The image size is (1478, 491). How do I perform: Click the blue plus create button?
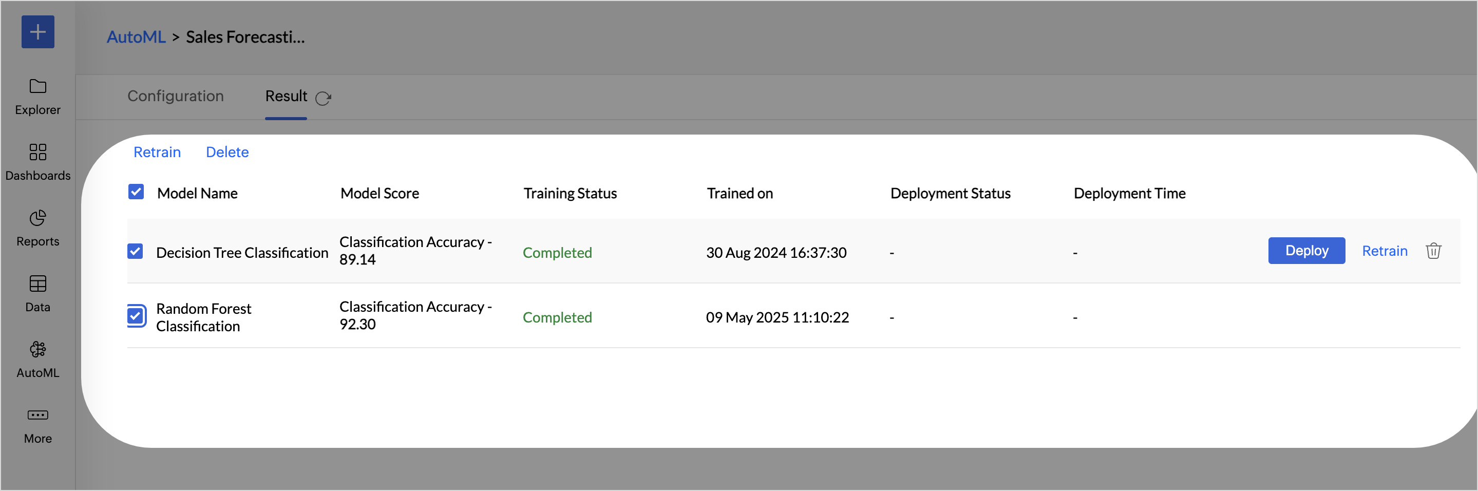tap(38, 31)
